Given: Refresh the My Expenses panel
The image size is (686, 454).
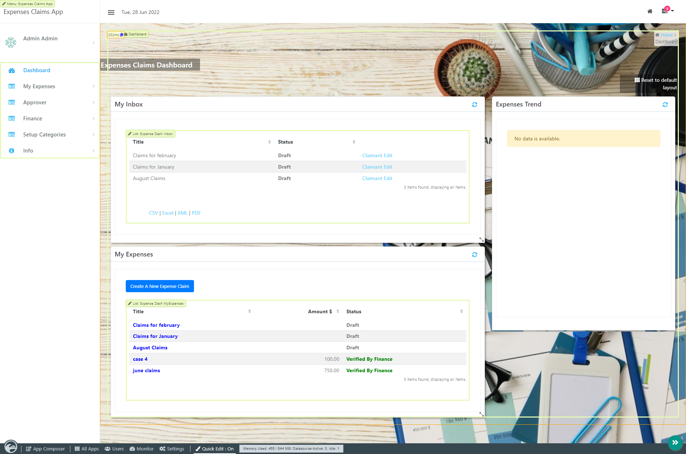Looking at the screenshot, I should point(474,255).
